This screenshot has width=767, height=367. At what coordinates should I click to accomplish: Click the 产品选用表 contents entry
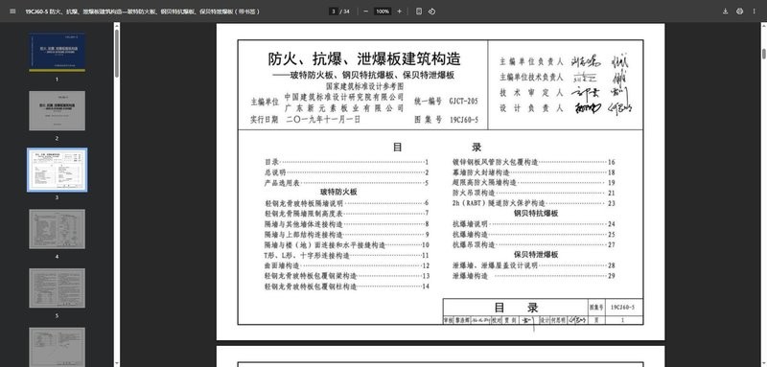click(x=347, y=183)
